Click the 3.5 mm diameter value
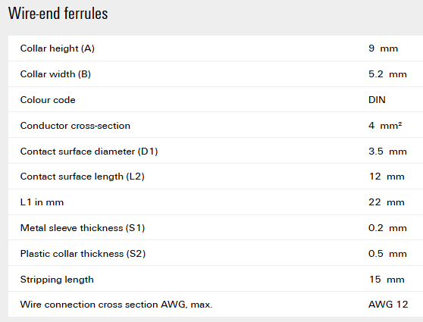 pos(387,152)
